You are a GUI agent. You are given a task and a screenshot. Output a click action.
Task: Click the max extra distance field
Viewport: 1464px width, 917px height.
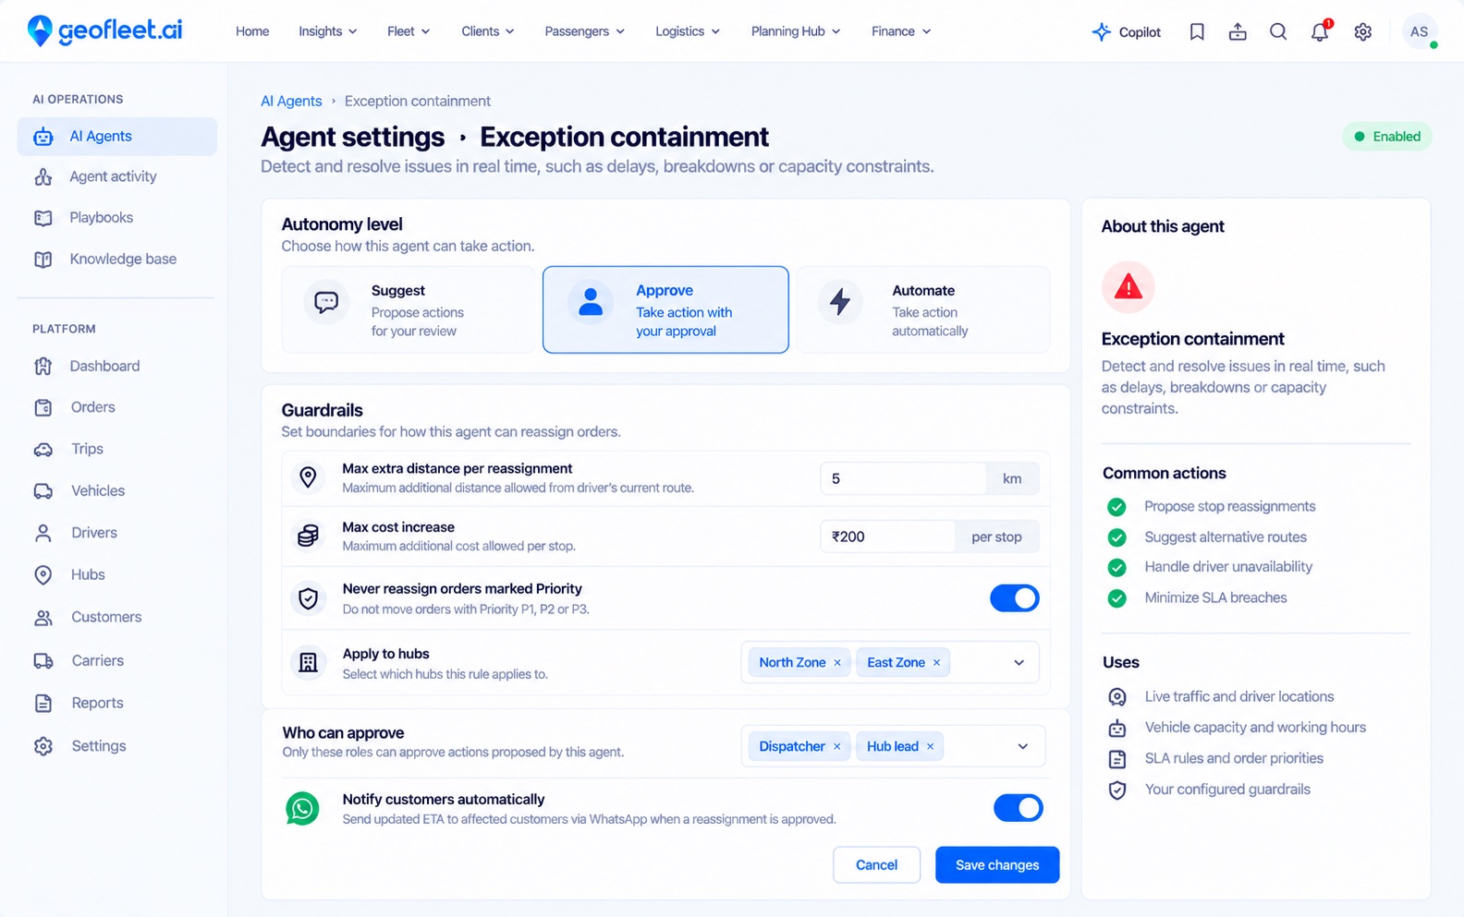[903, 479]
